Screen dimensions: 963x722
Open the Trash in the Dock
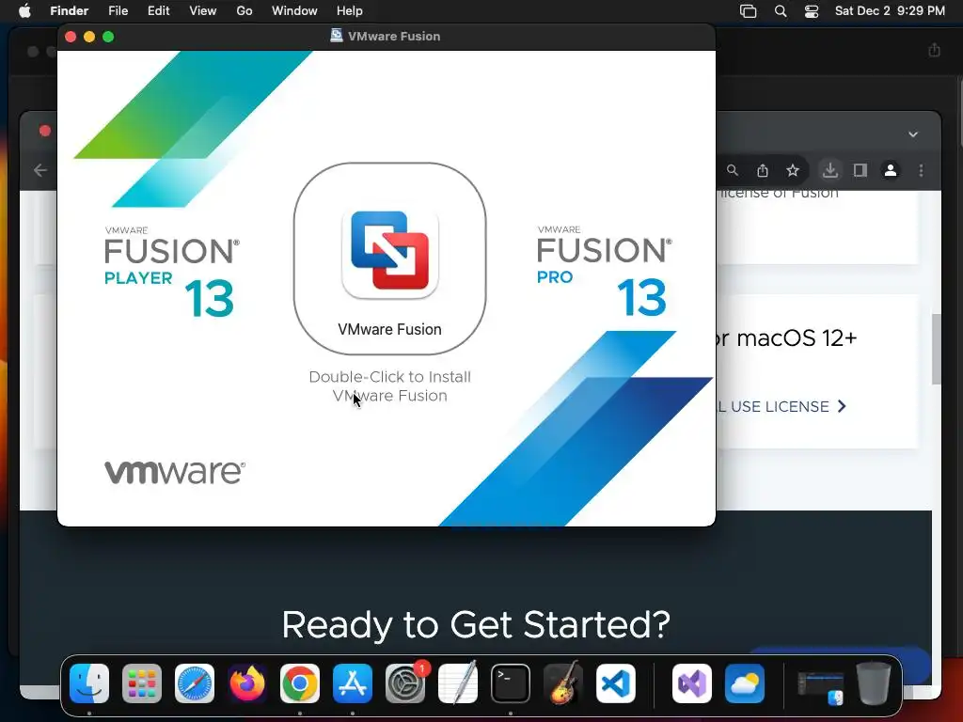coord(874,683)
